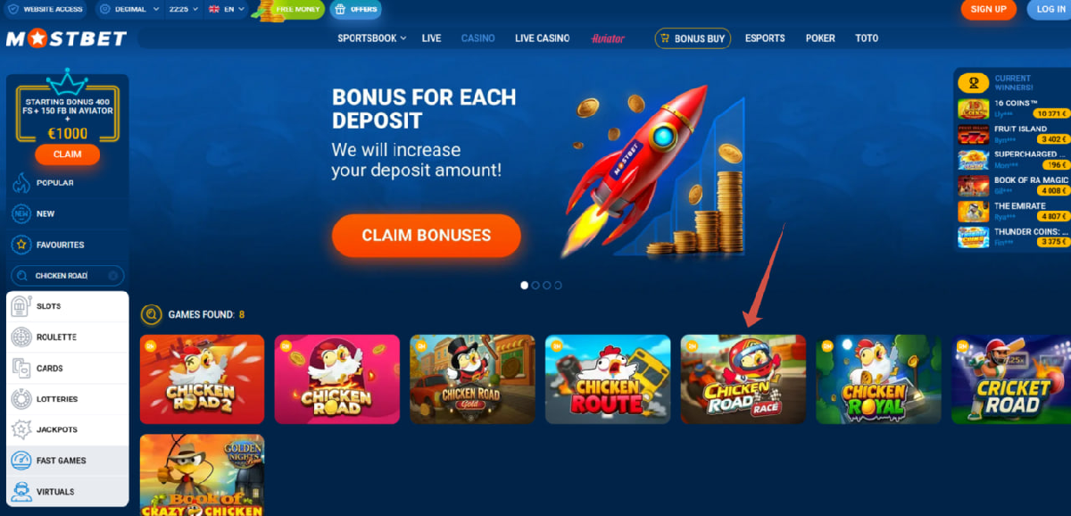The width and height of the screenshot is (1071, 516).
Task: Switch to second banner slide dot
Action: [535, 286]
